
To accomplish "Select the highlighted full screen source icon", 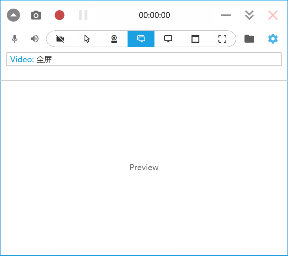I will [141, 39].
